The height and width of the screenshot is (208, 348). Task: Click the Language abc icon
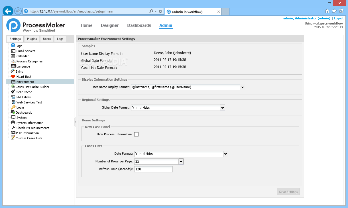pos(13,66)
